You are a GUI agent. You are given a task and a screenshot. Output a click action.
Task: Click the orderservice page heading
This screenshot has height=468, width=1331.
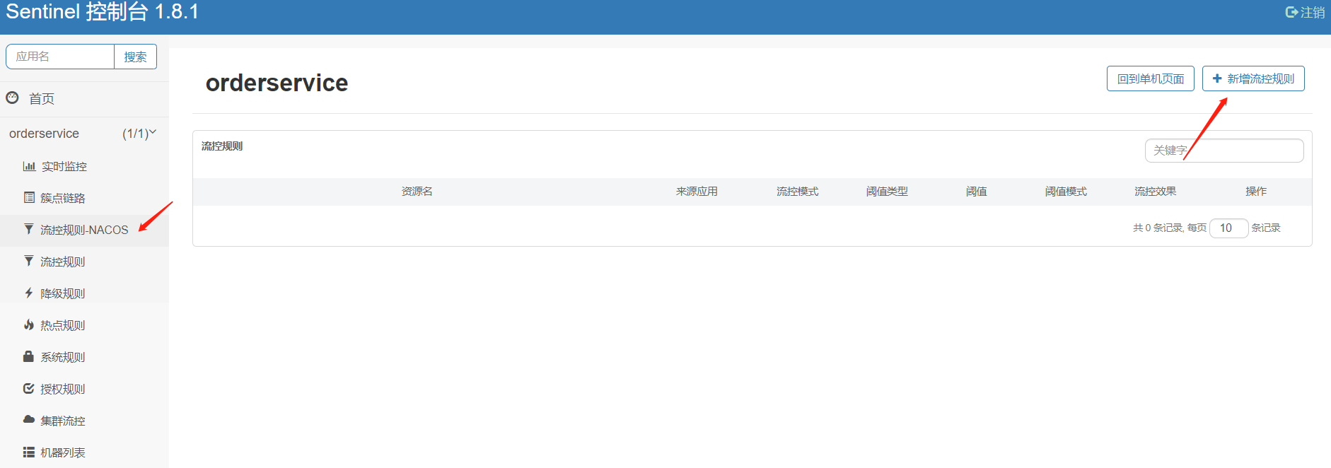click(x=277, y=83)
